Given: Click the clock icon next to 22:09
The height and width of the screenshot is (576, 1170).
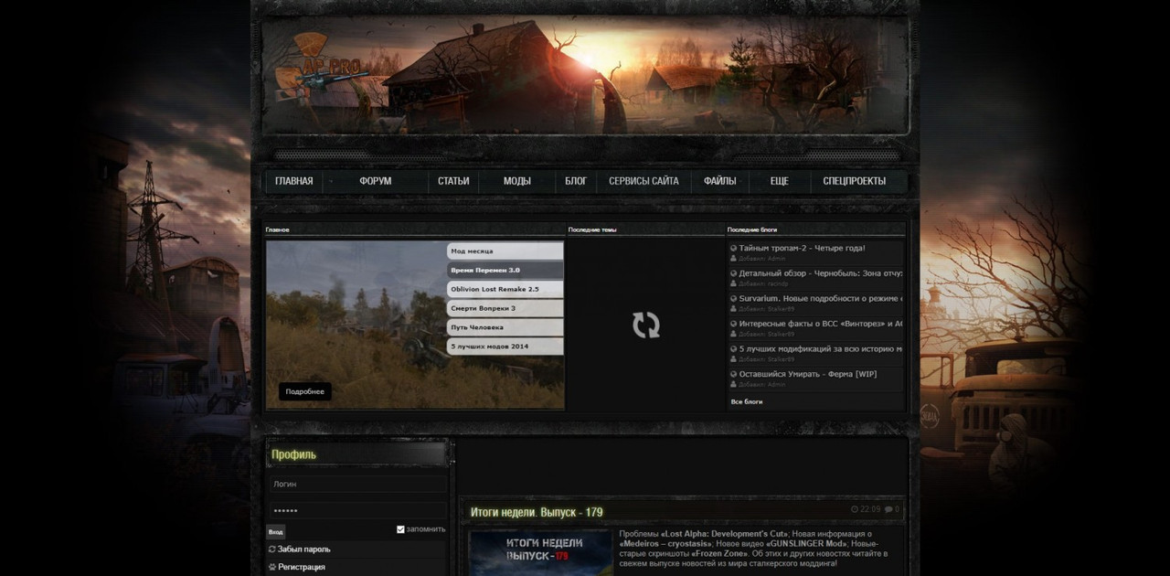Looking at the screenshot, I should (854, 509).
